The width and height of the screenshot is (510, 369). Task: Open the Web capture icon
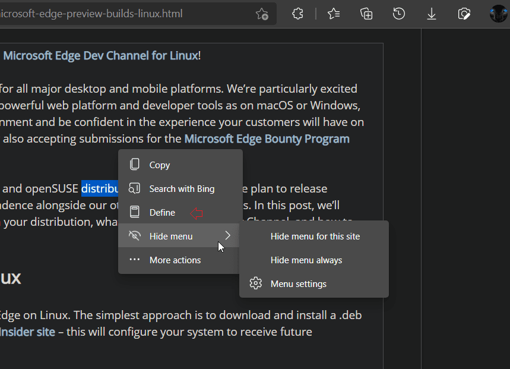coord(464,14)
